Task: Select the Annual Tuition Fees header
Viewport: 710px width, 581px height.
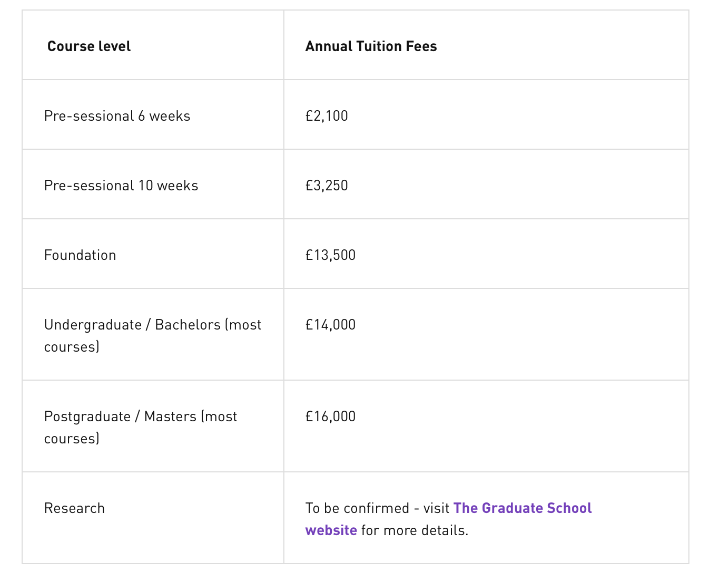Action: [x=371, y=46]
